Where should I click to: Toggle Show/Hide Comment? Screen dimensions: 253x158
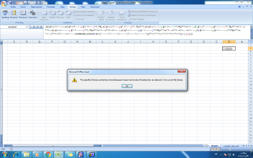click(x=84, y=11)
